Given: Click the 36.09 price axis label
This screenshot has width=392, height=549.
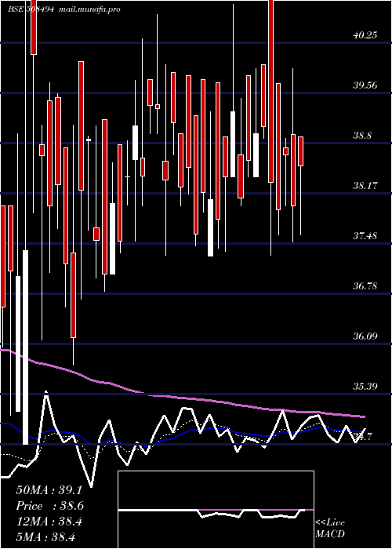Looking at the screenshot, I should point(365,336).
